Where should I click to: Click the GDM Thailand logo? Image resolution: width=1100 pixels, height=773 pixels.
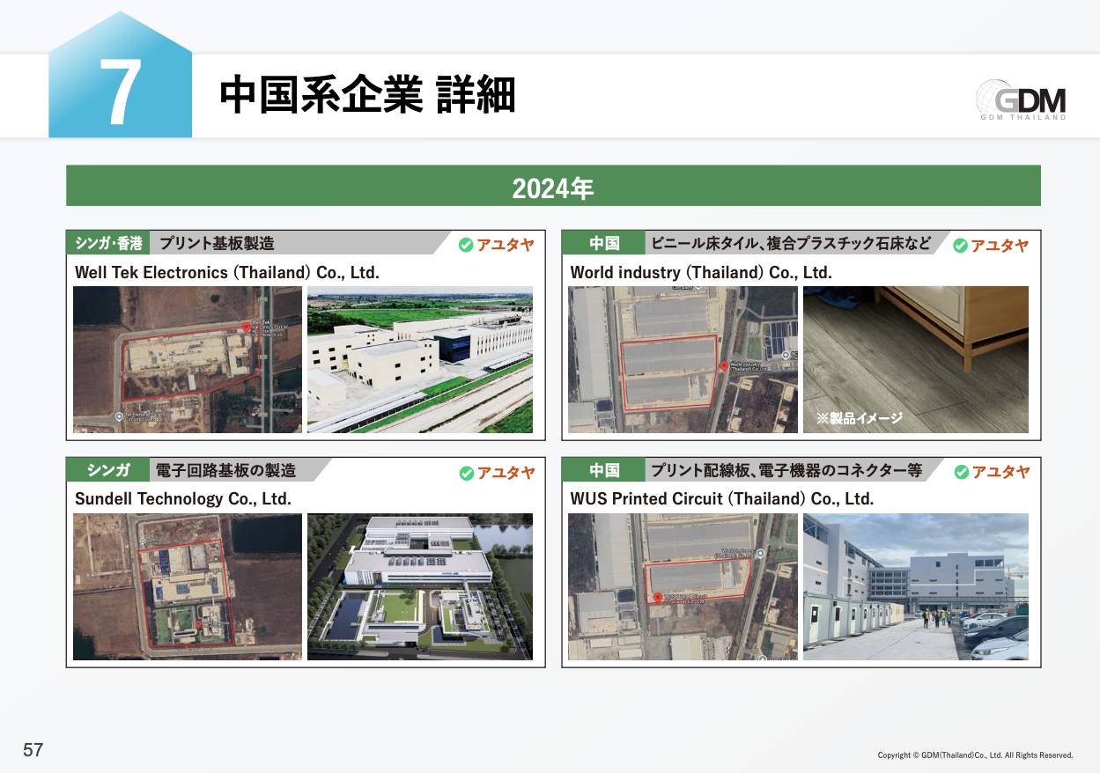click(1021, 99)
